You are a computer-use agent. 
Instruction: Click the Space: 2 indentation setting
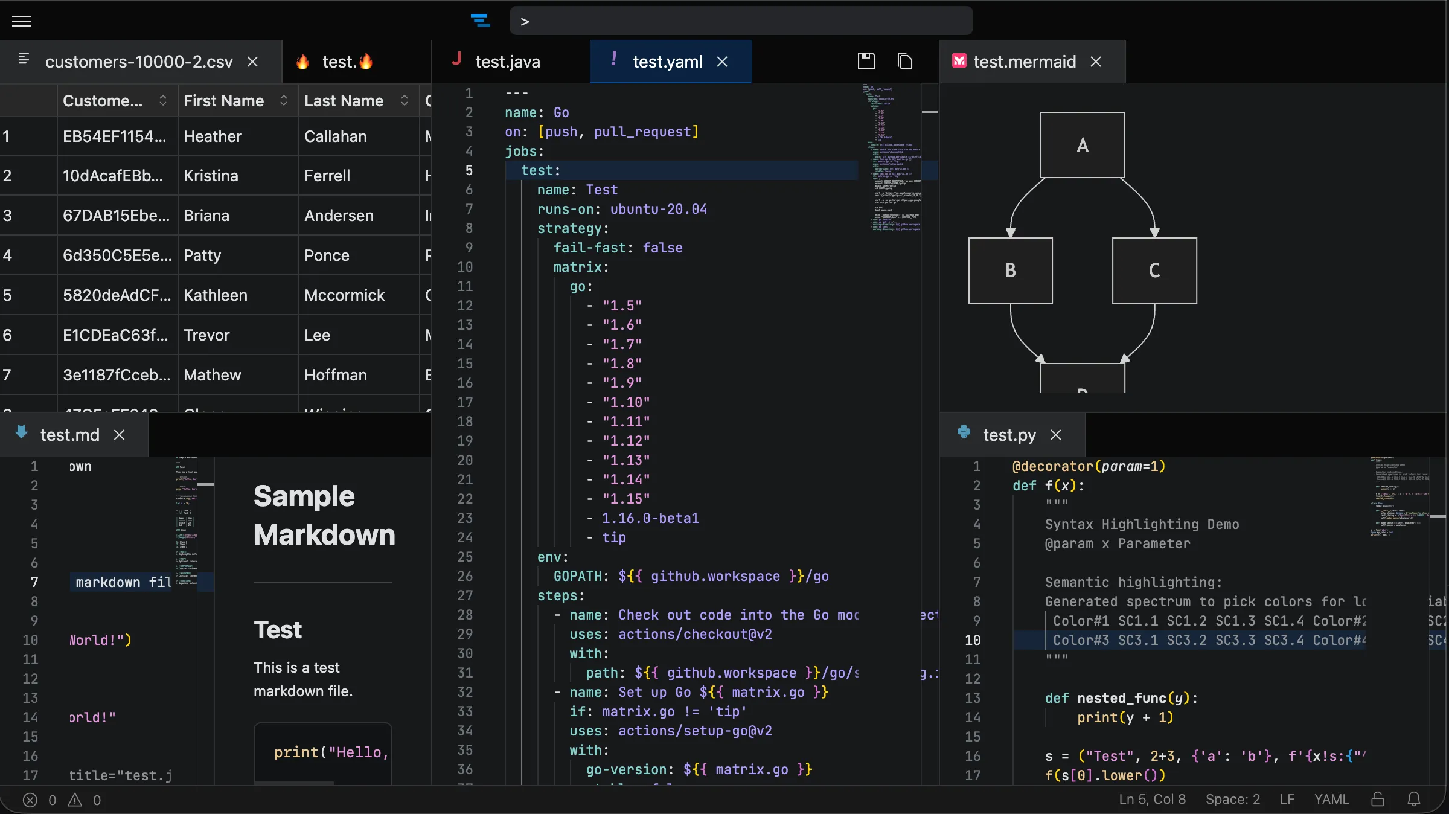[1232, 799]
